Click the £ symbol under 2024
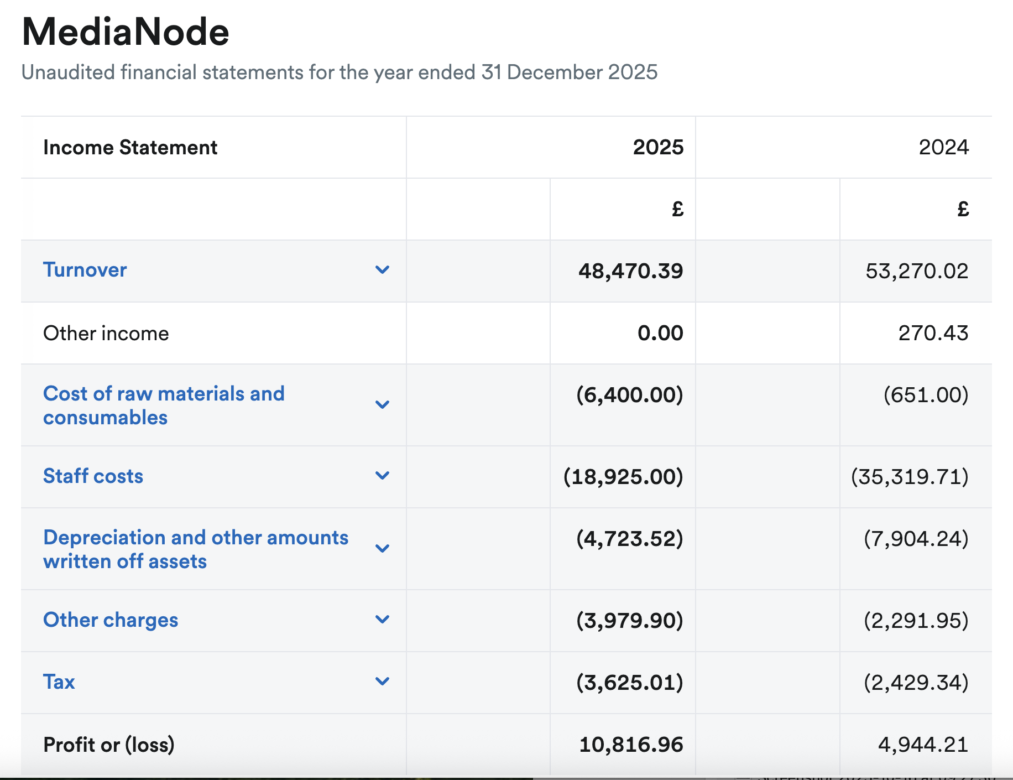 pos(963,209)
